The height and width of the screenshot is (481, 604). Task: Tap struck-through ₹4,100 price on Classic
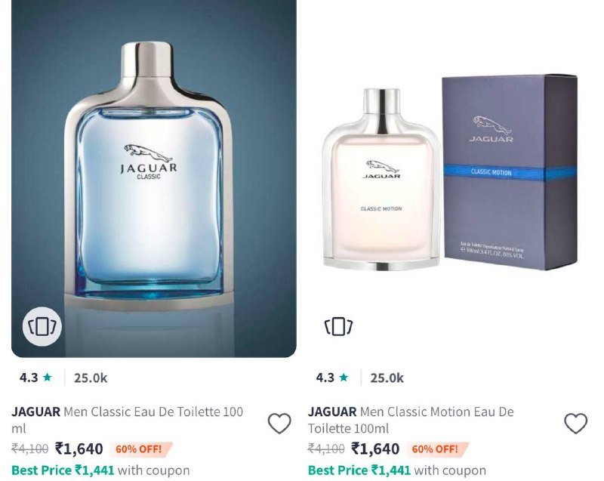(x=30, y=449)
